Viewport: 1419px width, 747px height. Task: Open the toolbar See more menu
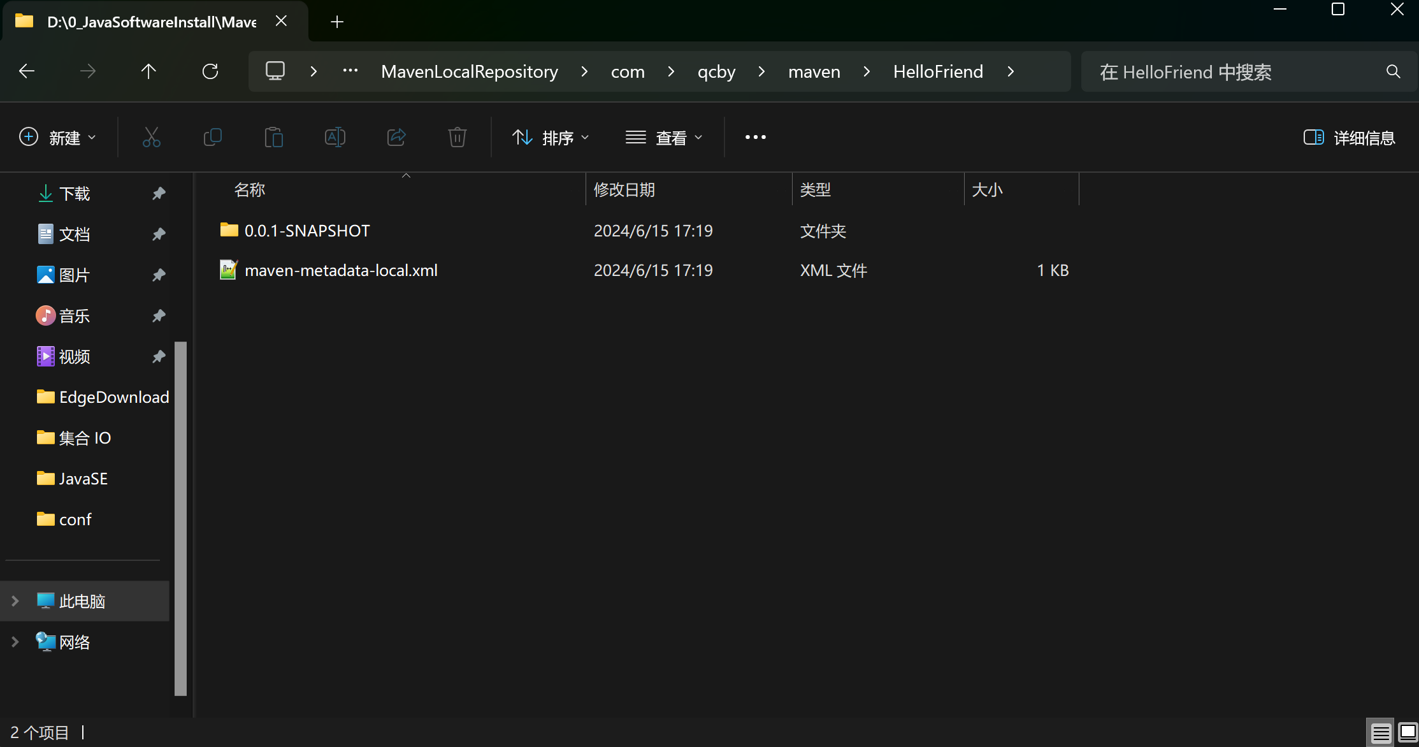(756, 137)
